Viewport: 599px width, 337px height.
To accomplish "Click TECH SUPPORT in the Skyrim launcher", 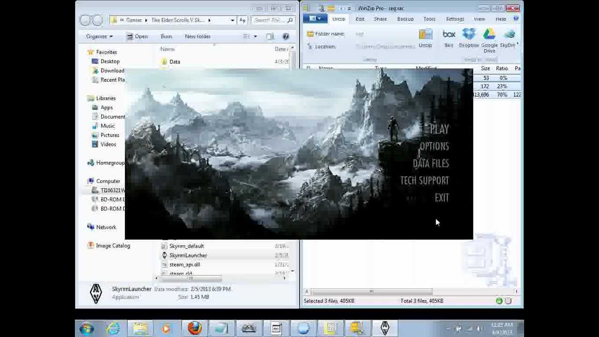I will tap(424, 181).
